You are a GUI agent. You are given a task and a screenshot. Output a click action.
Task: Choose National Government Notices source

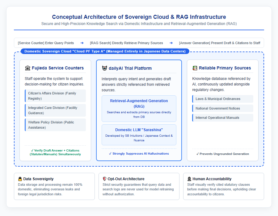(223, 108)
